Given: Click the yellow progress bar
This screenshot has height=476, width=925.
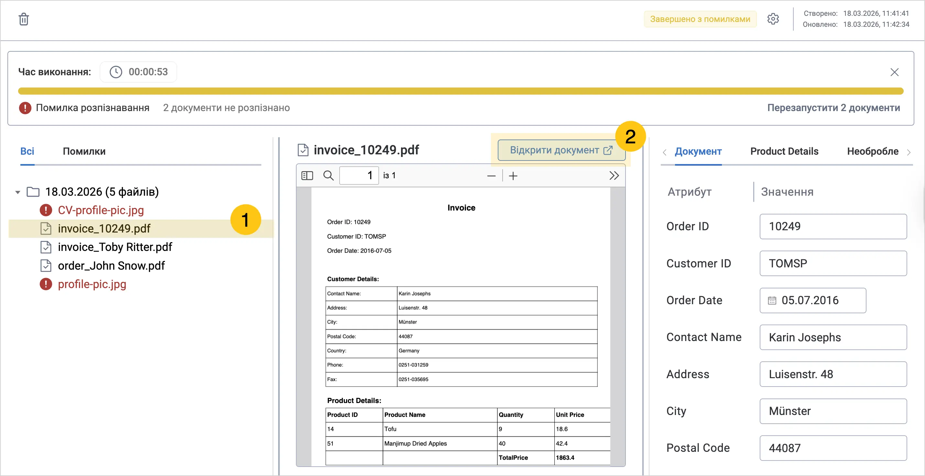Looking at the screenshot, I should [x=461, y=91].
